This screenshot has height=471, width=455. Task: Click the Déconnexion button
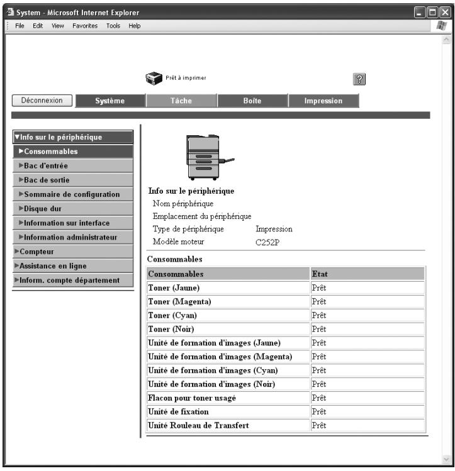[42, 101]
